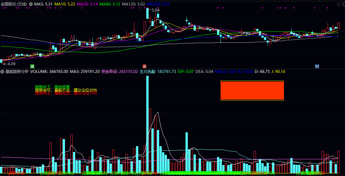Click the blue 财 event marker
The image size is (345, 176).
coord(317,66)
